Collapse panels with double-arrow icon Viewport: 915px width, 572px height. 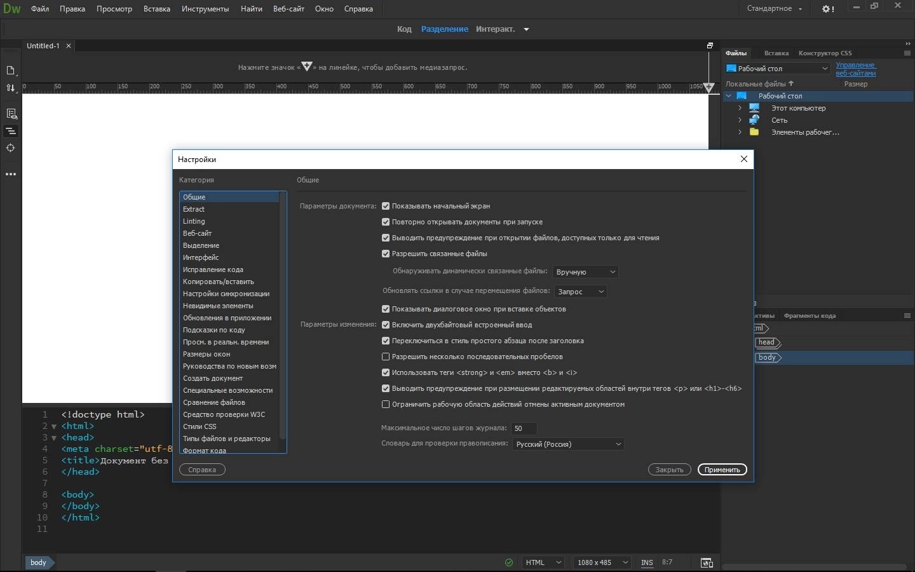coord(907,44)
